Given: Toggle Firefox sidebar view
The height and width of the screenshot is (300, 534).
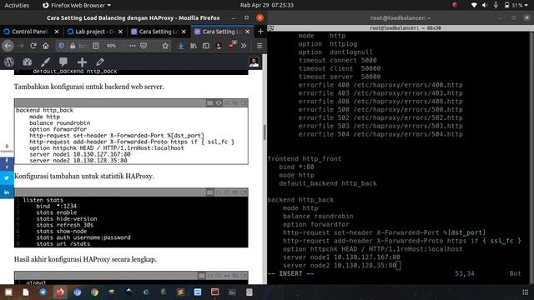Looking at the screenshot, I should pyautogui.click(x=206, y=46).
